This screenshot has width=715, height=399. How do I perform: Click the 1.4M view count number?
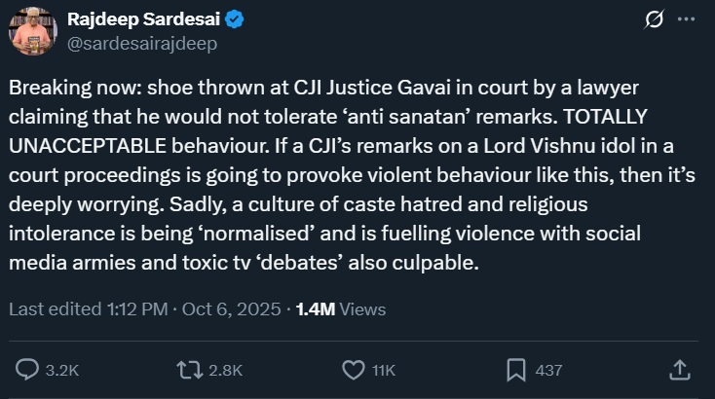pyautogui.click(x=315, y=308)
